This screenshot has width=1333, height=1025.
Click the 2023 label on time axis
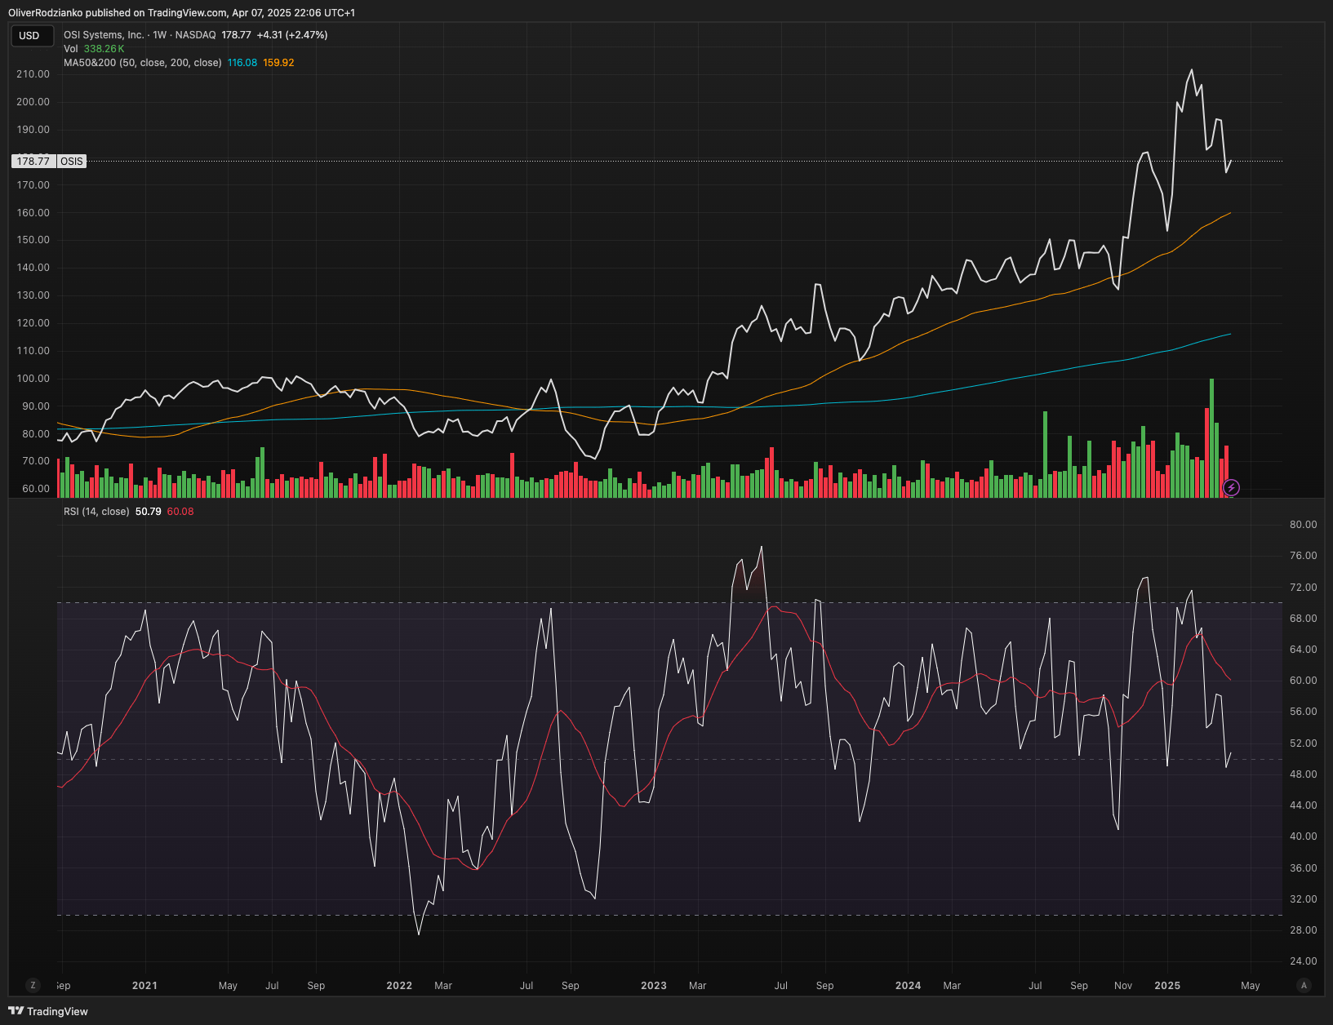[x=654, y=985]
